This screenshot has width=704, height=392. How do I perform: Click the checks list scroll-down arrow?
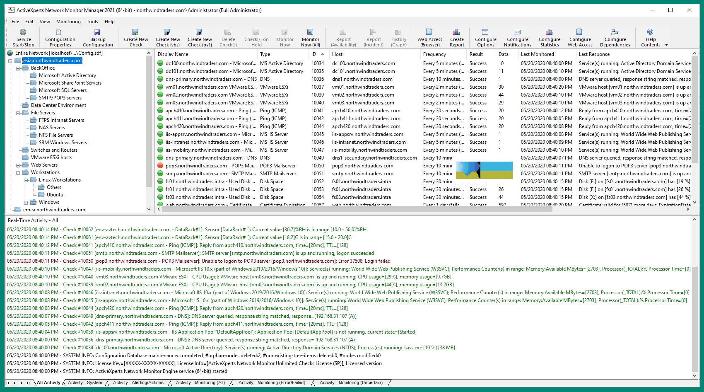pyautogui.click(x=695, y=202)
